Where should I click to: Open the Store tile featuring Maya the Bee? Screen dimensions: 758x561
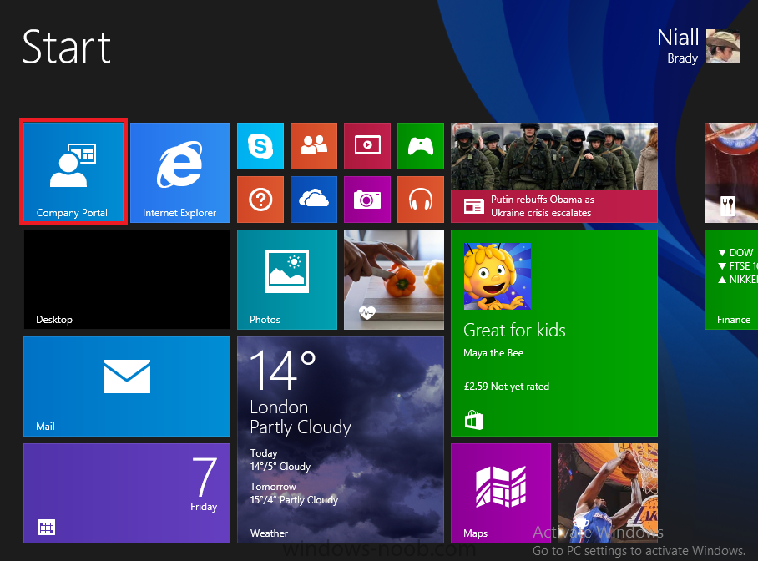(x=554, y=333)
